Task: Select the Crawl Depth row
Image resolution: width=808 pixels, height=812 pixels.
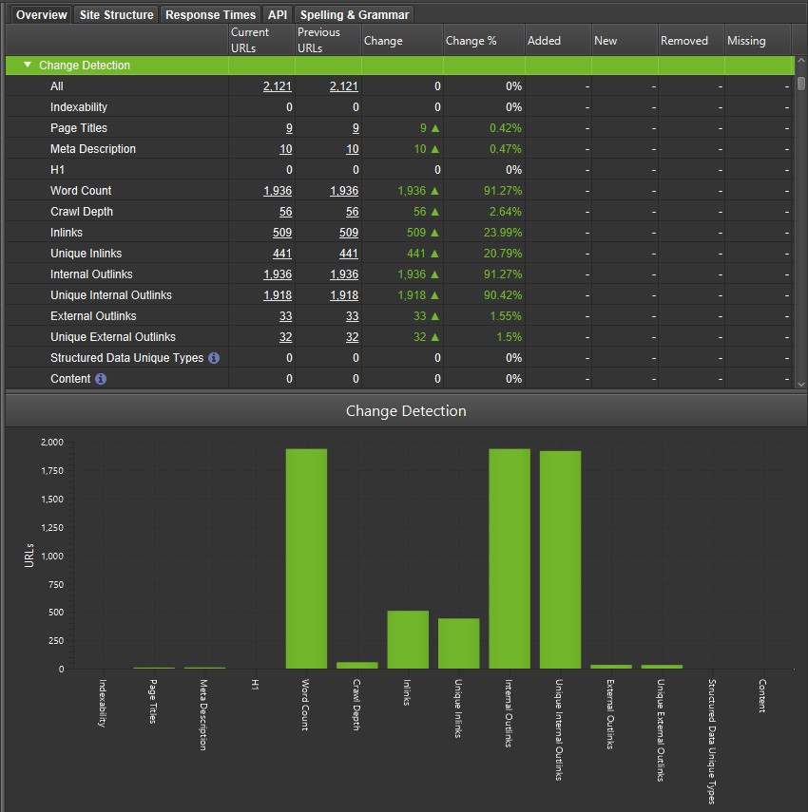Action: (82, 212)
